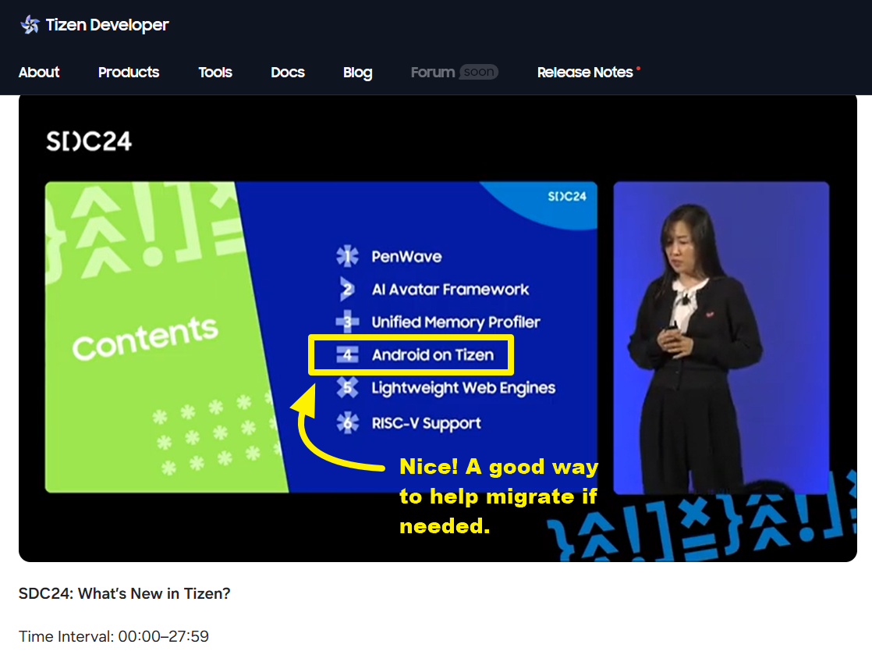Click the Tizen Developer pinwheel logo
This screenshot has width=872, height=655.
pos(30,24)
